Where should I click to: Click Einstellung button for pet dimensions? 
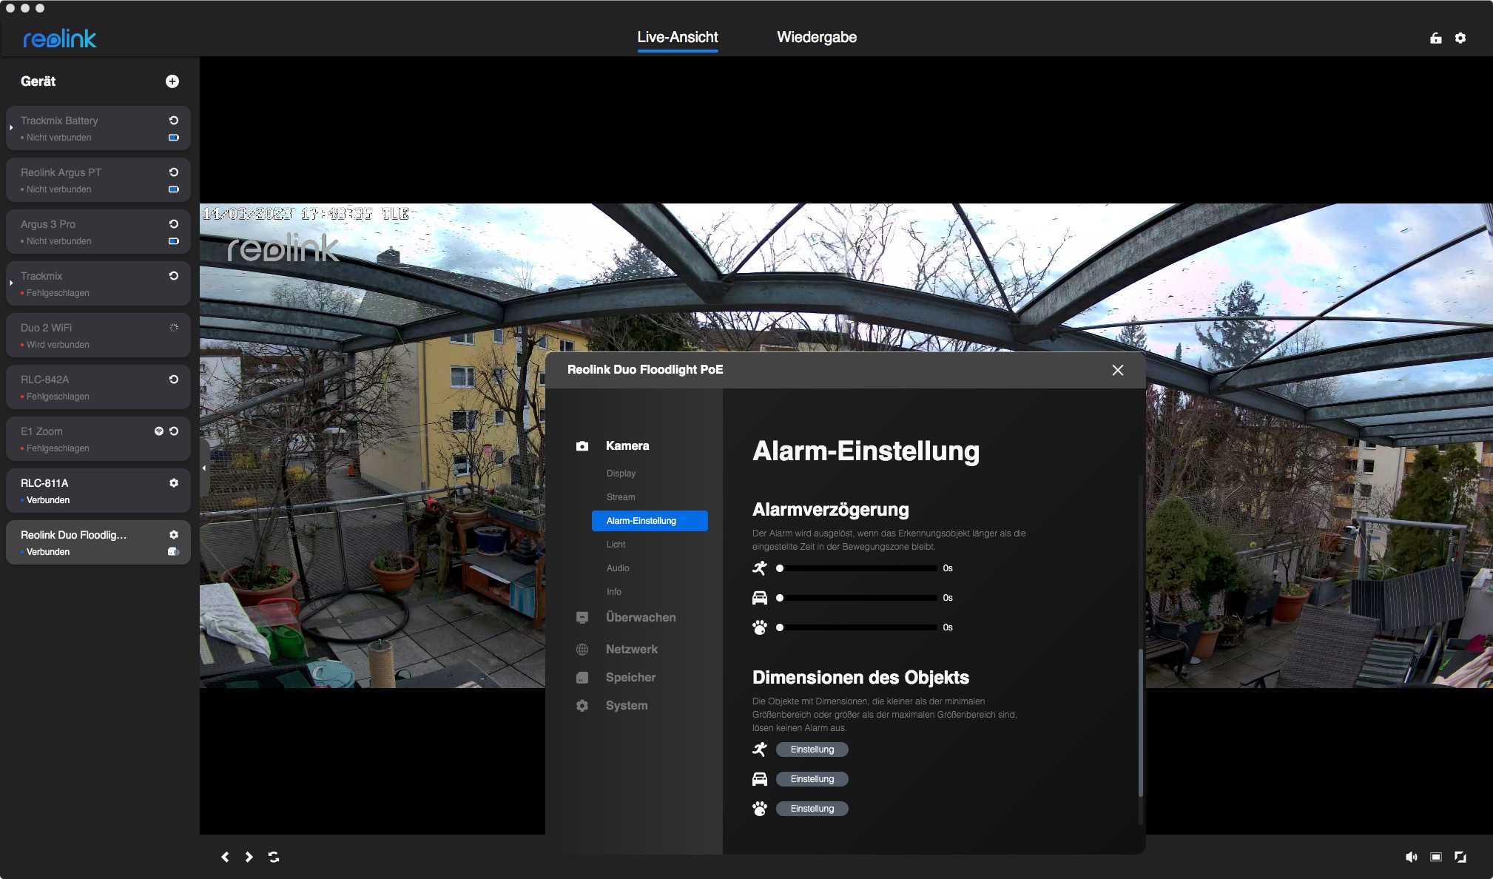click(x=812, y=809)
